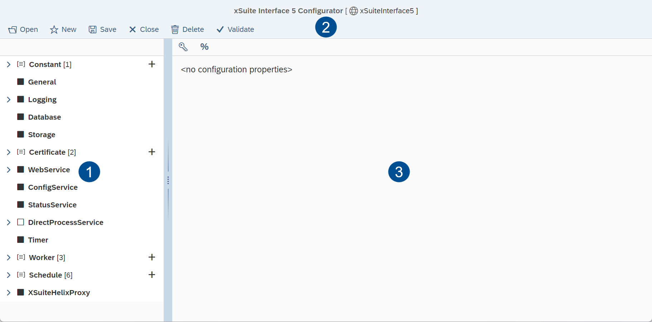The height and width of the screenshot is (322, 652).
Task: Click the key icon in properties toolbar
Action: [183, 47]
